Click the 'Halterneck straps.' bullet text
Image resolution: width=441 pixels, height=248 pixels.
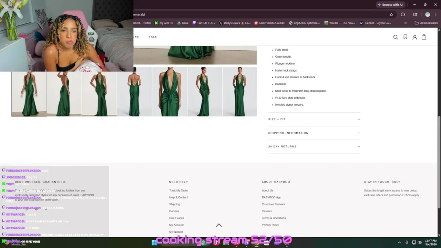[286, 70]
